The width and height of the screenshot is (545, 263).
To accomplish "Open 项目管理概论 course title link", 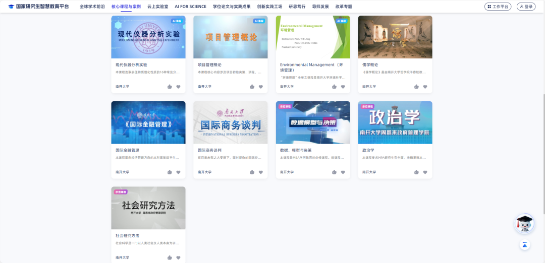I will tap(209, 64).
